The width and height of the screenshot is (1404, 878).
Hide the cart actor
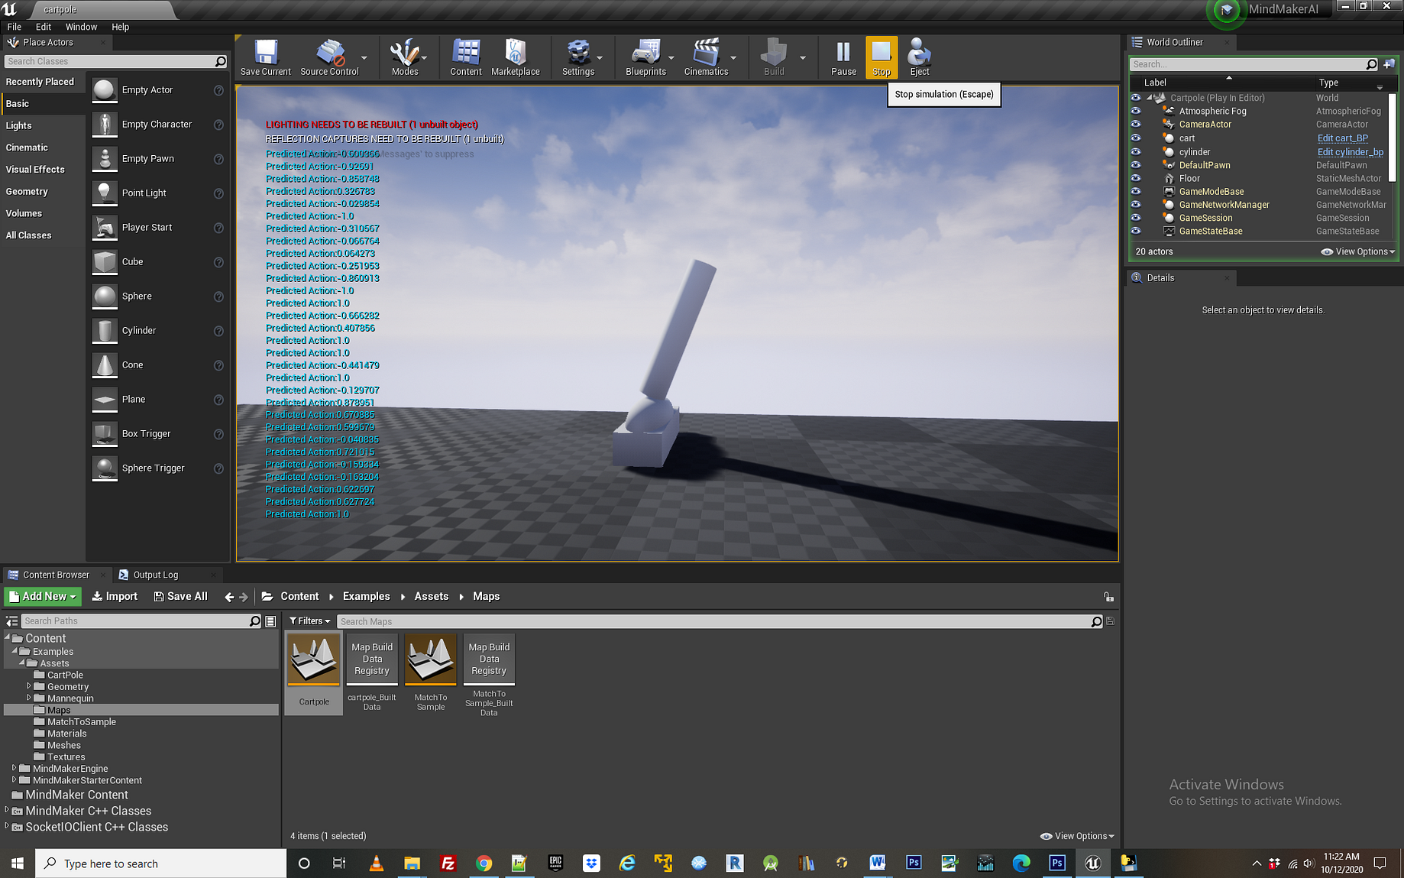[x=1136, y=138]
